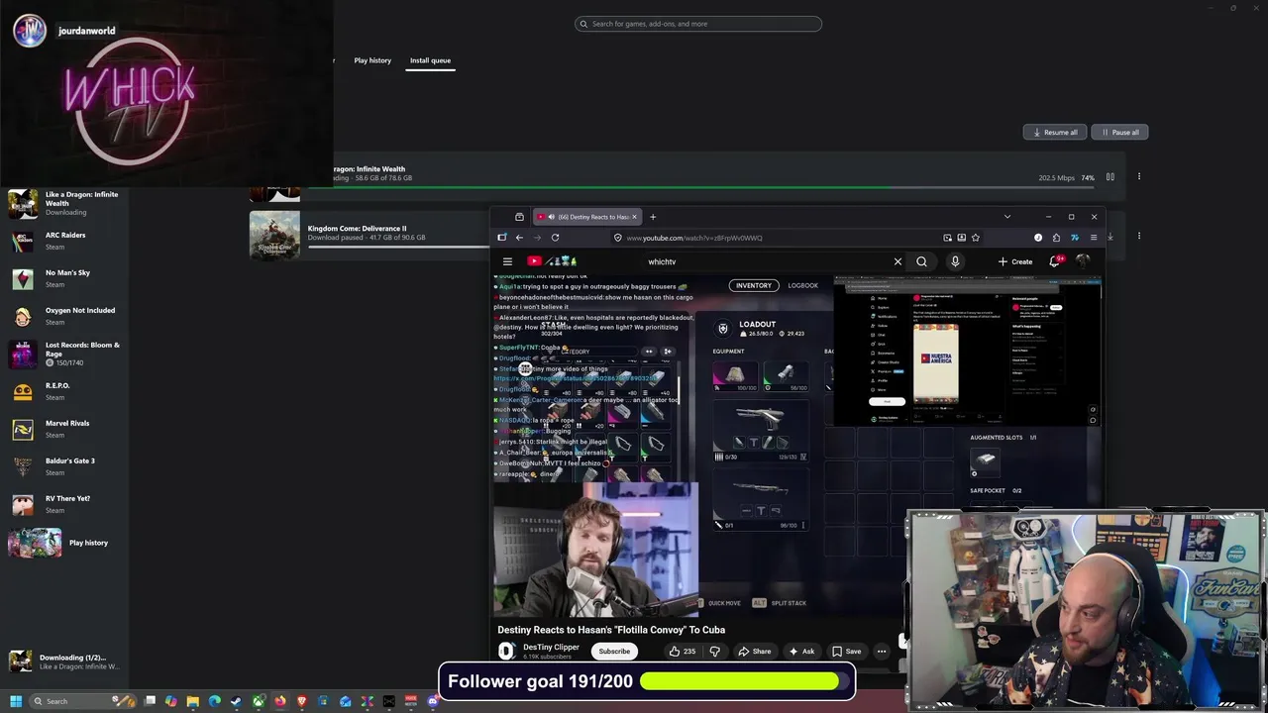This screenshot has width=1268, height=713.
Task: Open YouTube account avatar menu
Action: (x=1084, y=261)
